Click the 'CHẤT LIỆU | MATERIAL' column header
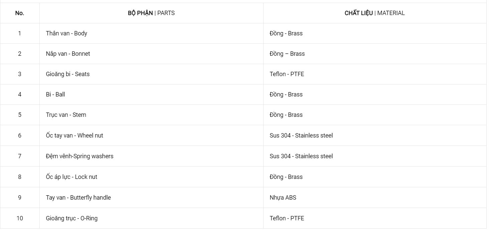Viewport: 489px width, 230px height. [x=375, y=13]
